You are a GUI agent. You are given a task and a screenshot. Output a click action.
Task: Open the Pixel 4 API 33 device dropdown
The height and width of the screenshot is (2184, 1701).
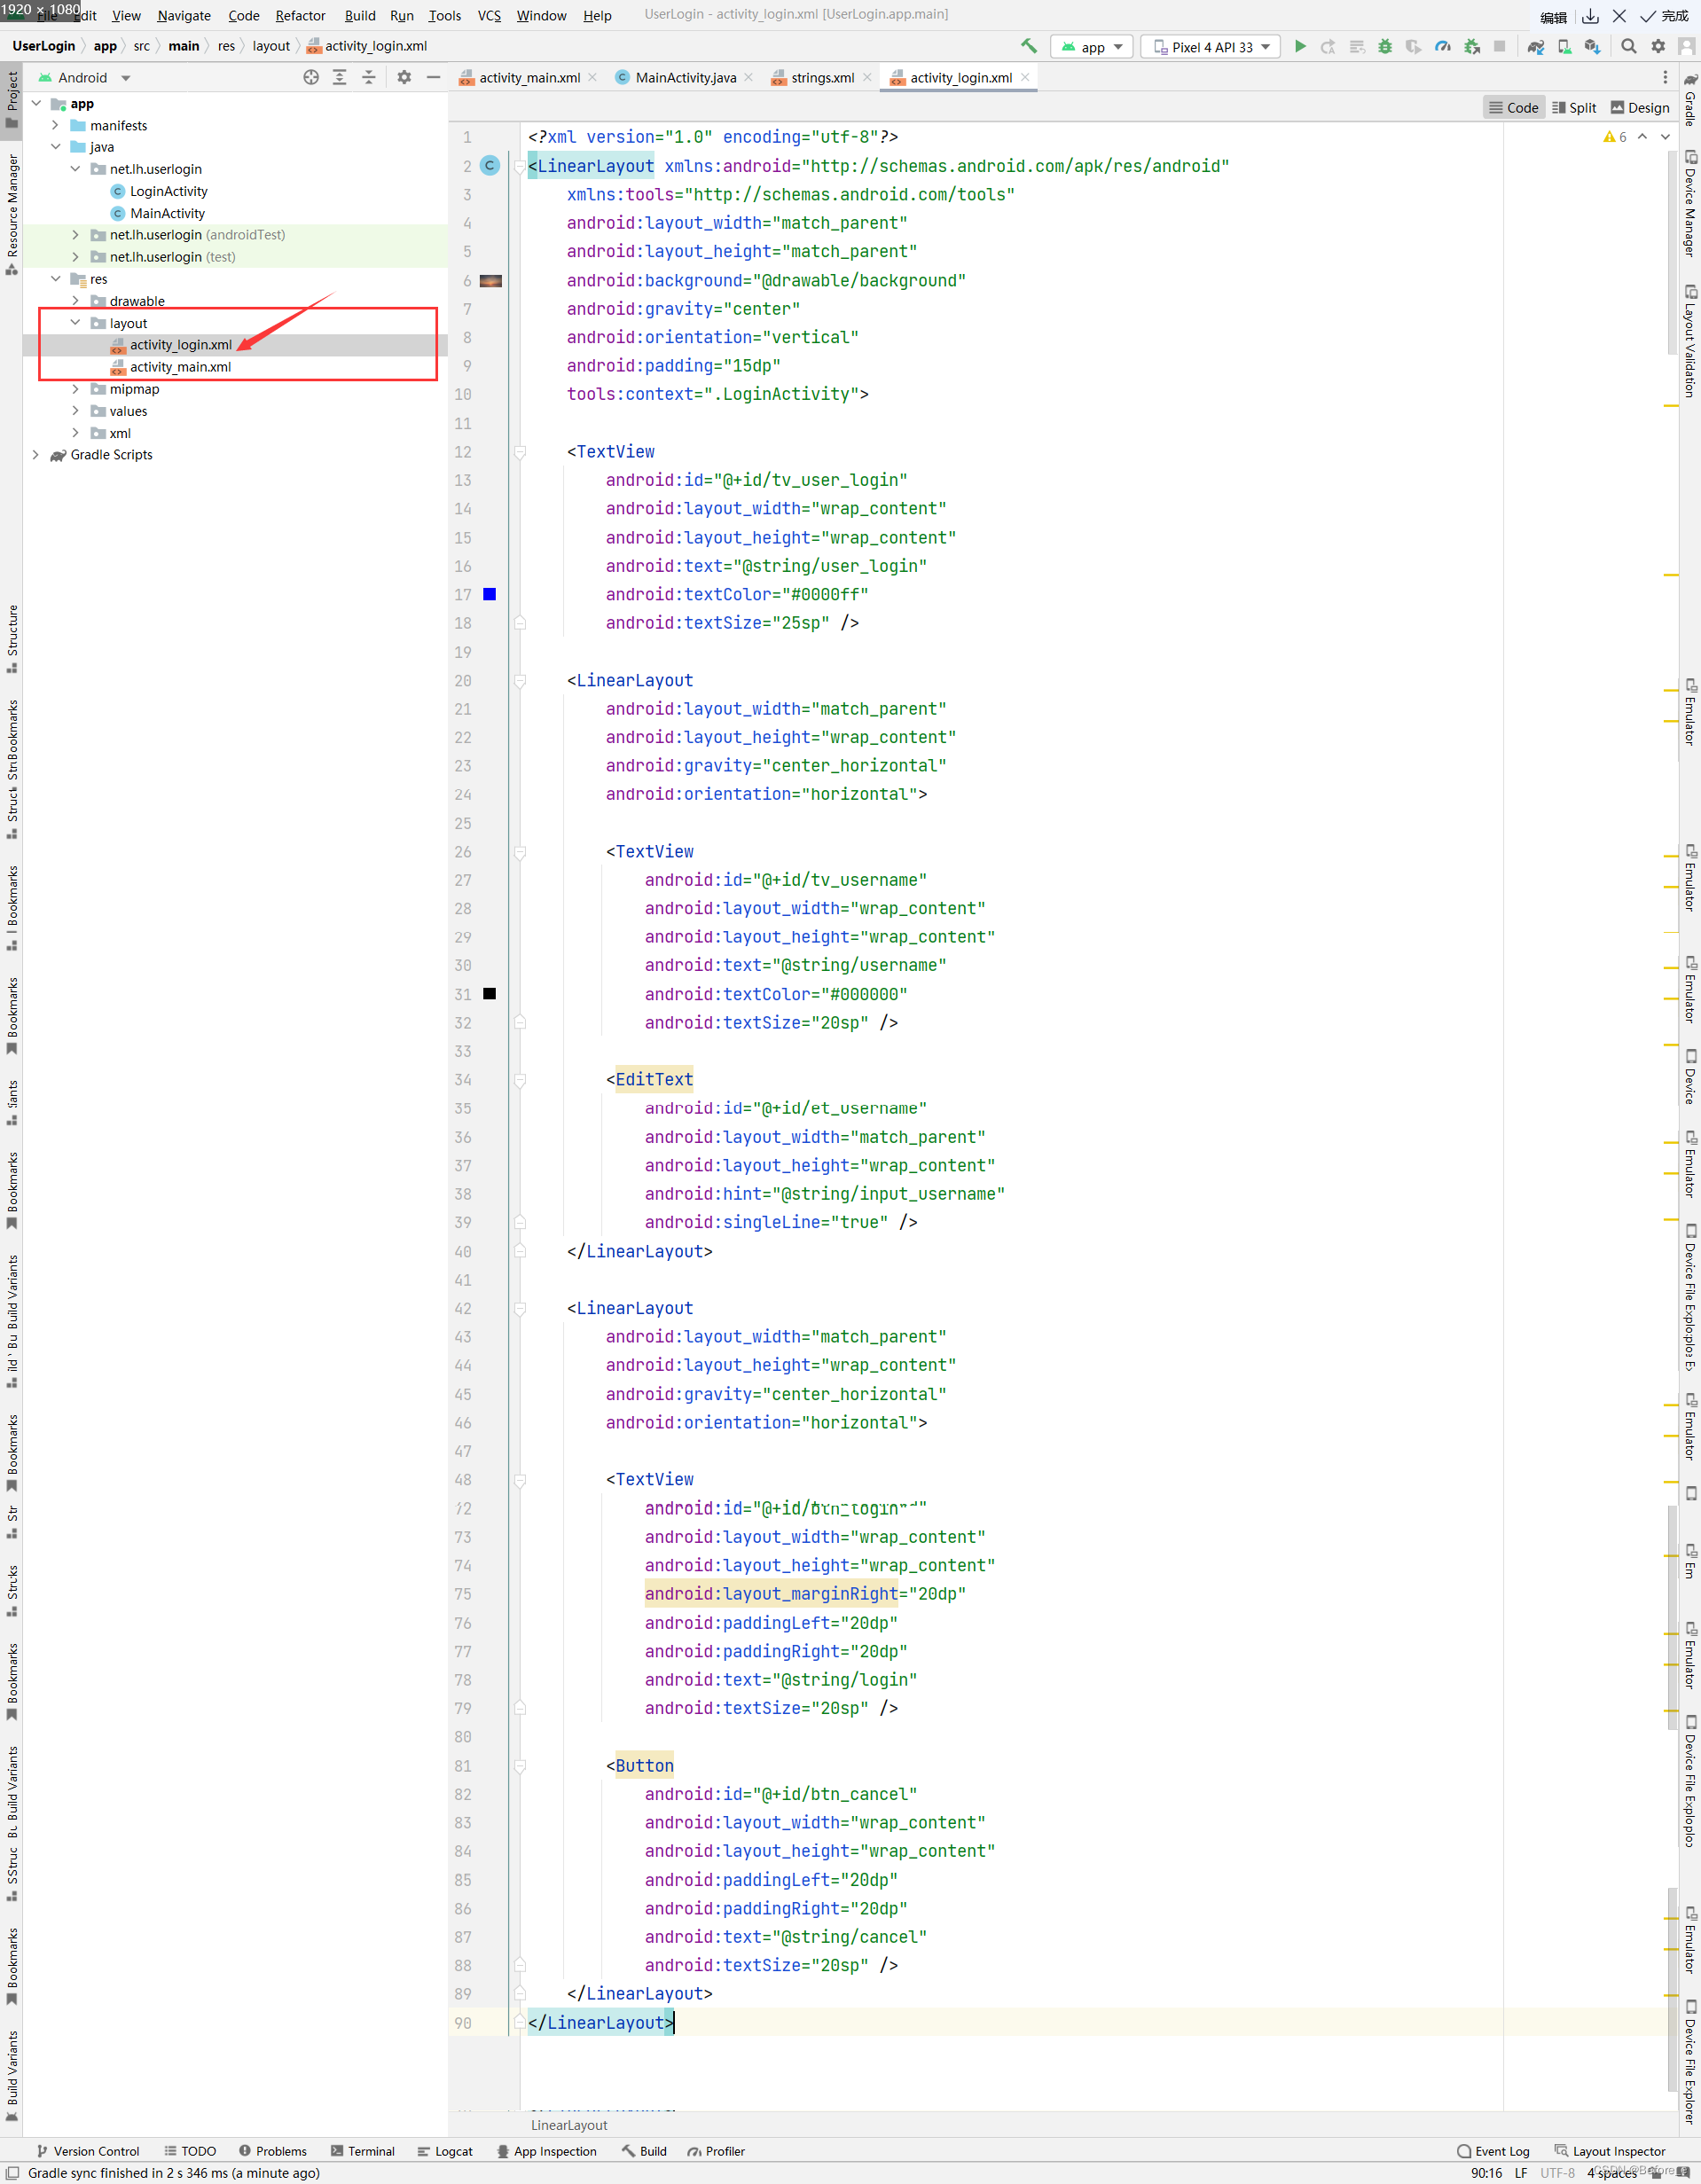[x=1210, y=46]
